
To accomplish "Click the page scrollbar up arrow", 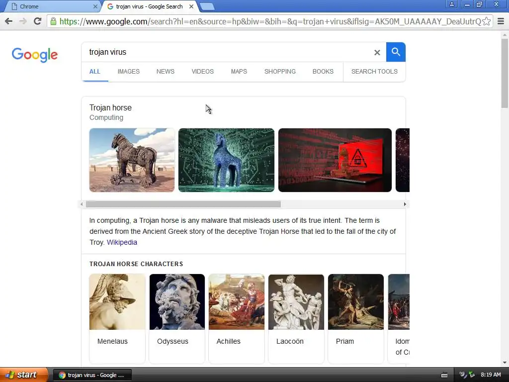I will coord(505,34).
